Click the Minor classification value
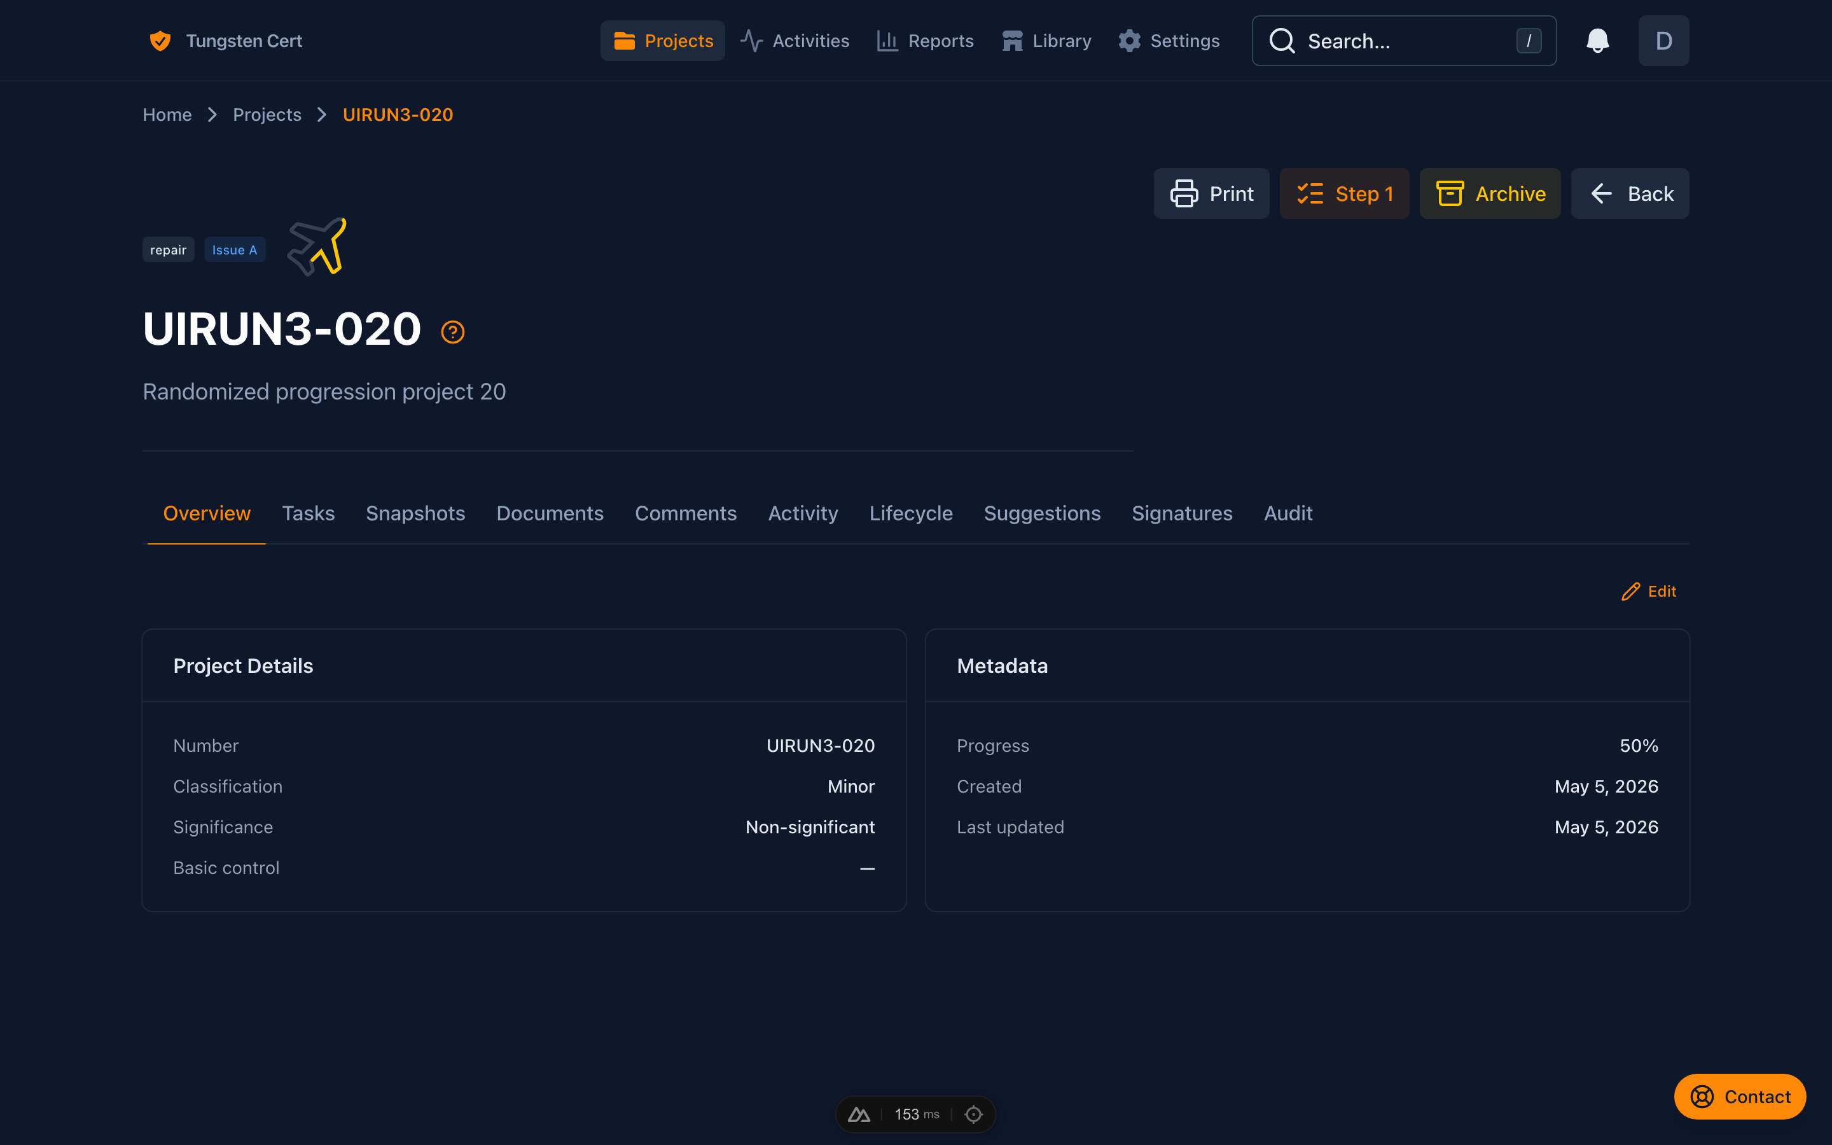 tap(851, 786)
